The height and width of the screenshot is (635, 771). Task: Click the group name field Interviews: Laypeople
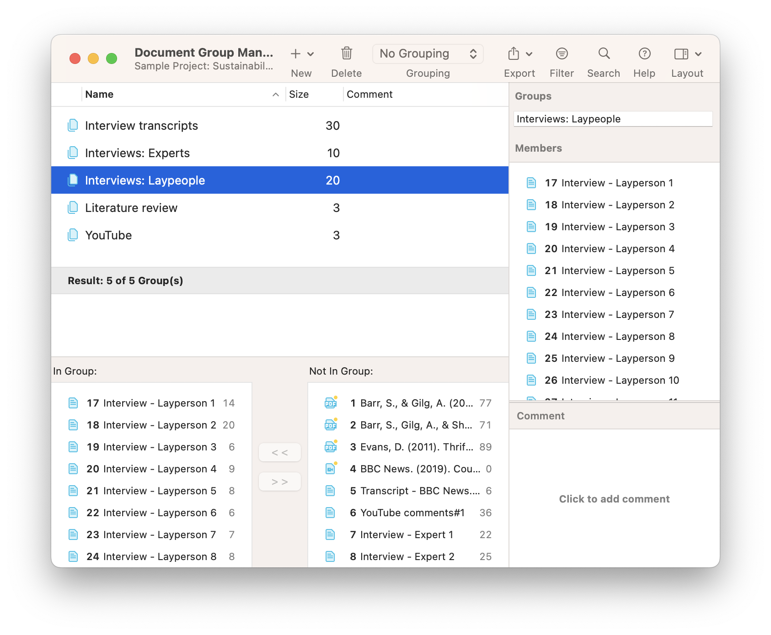(613, 119)
